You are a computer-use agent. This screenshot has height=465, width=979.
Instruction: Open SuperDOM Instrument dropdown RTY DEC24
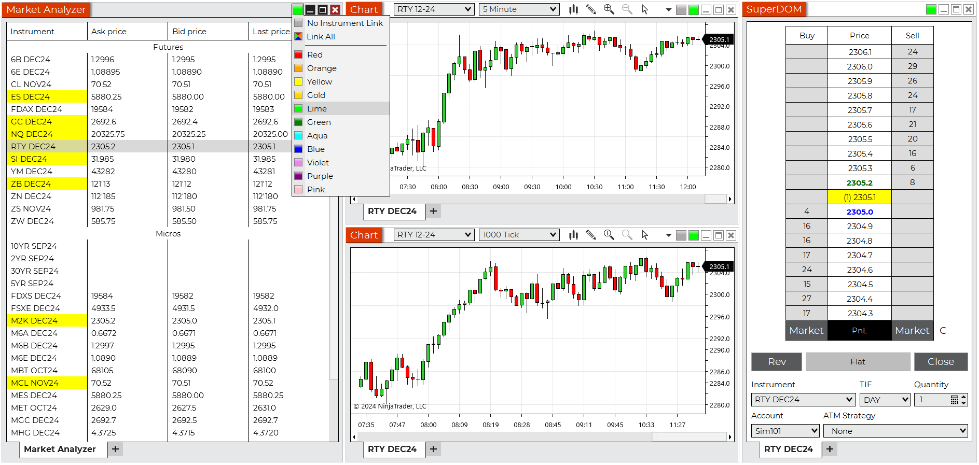coord(803,400)
